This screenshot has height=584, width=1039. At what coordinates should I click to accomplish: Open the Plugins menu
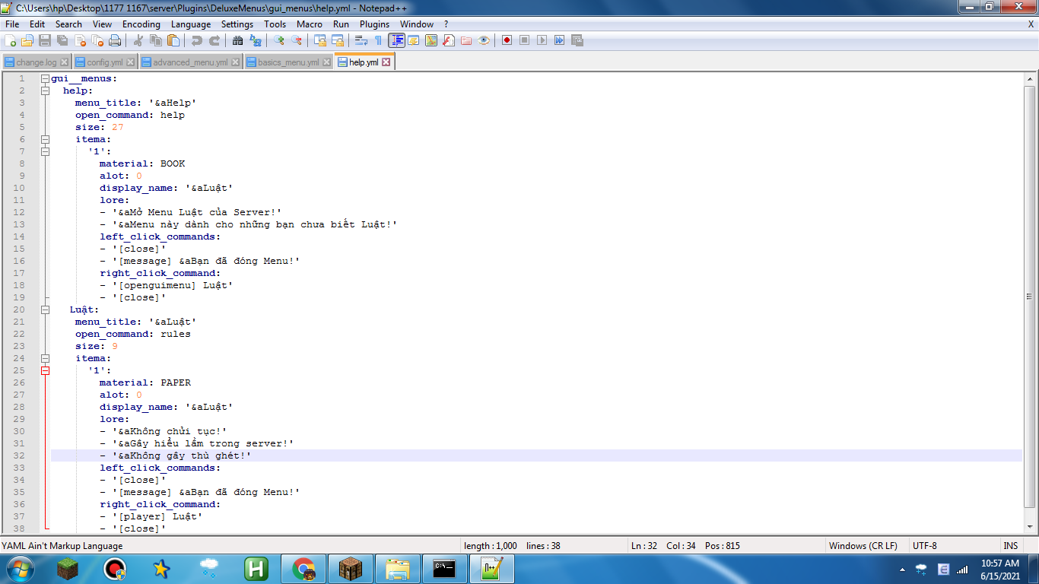pyautogui.click(x=374, y=24)
